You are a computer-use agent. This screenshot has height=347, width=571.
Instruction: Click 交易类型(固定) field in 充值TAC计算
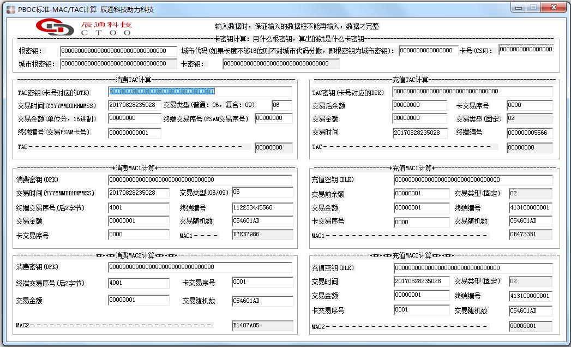[530, 118]
